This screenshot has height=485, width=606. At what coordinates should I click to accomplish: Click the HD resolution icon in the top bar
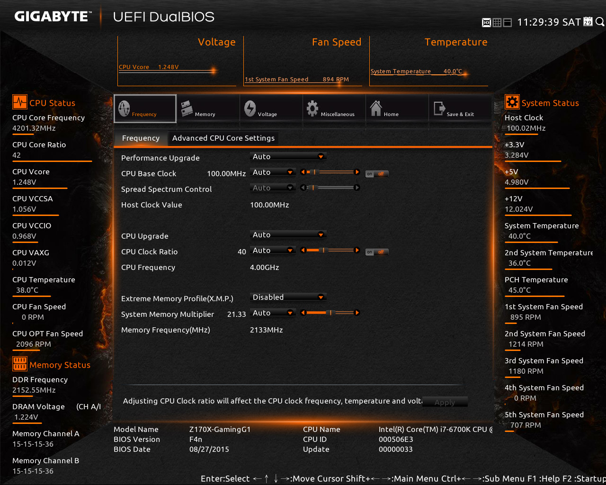click(486, 22)
